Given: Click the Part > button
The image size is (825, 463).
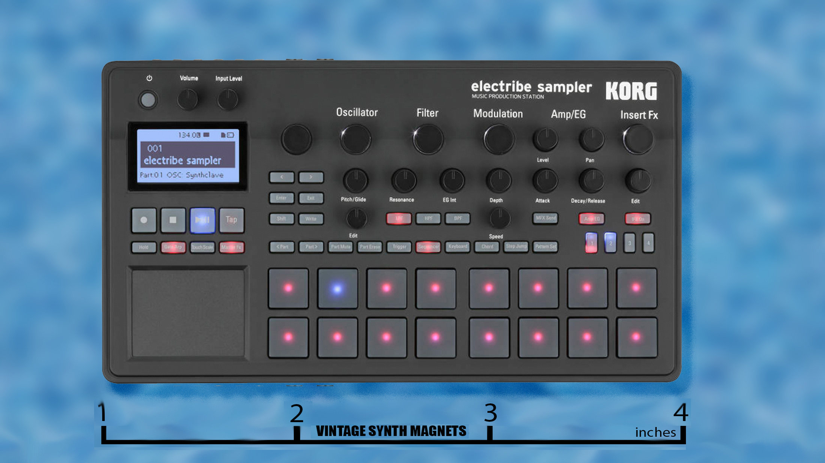Looking at the screenshot, I should pyautogui.click(x=311, y=247).
